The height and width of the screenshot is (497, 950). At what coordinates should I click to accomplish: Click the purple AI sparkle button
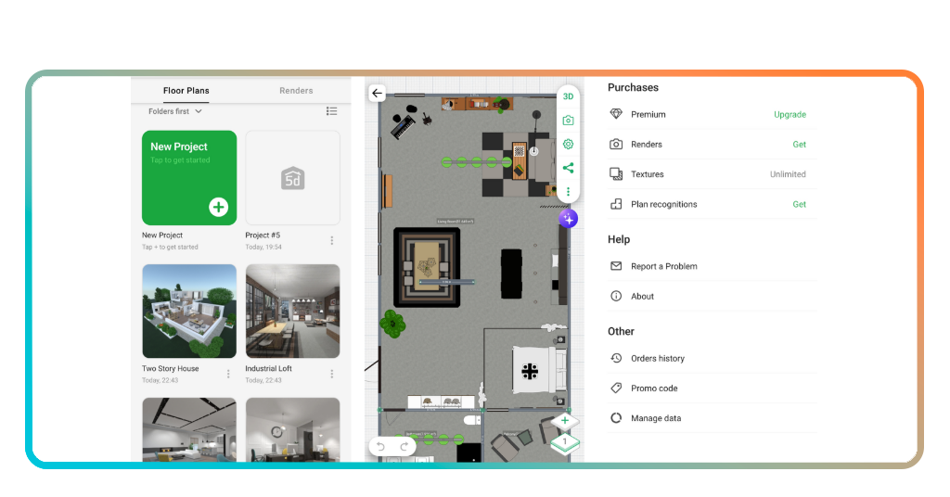568,219
